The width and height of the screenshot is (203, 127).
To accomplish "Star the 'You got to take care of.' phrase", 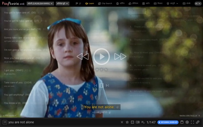I will (x=43, y=13).
